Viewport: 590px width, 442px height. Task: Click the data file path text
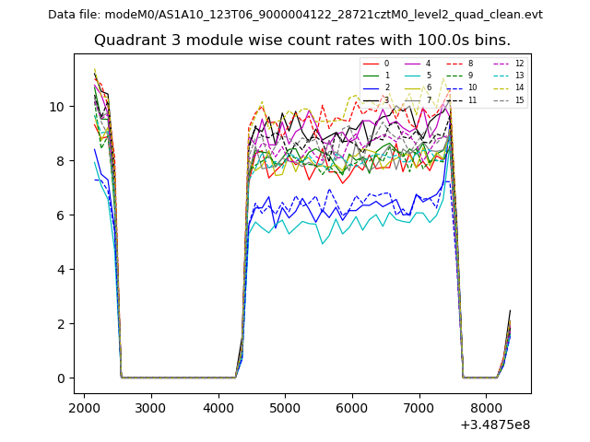[x=295, y=15]
